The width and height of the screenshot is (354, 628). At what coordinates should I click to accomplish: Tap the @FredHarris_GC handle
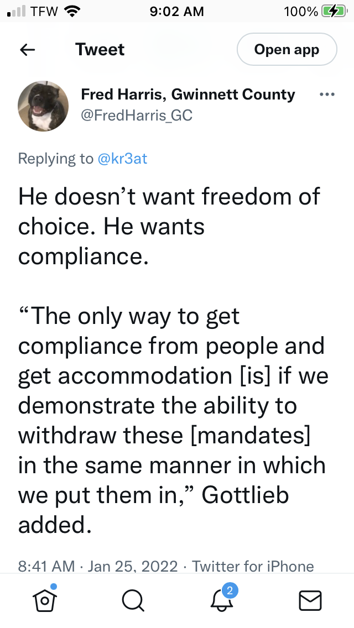[x=137, y=115]
